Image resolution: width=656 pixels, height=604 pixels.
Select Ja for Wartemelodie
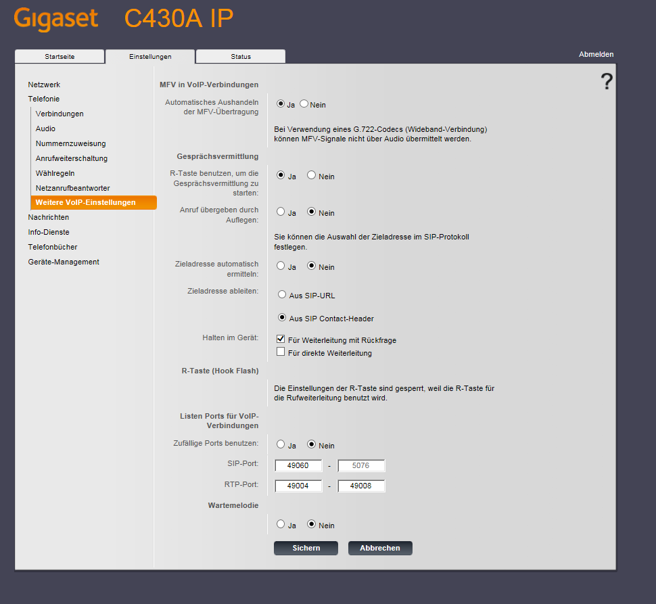[281, 524]
